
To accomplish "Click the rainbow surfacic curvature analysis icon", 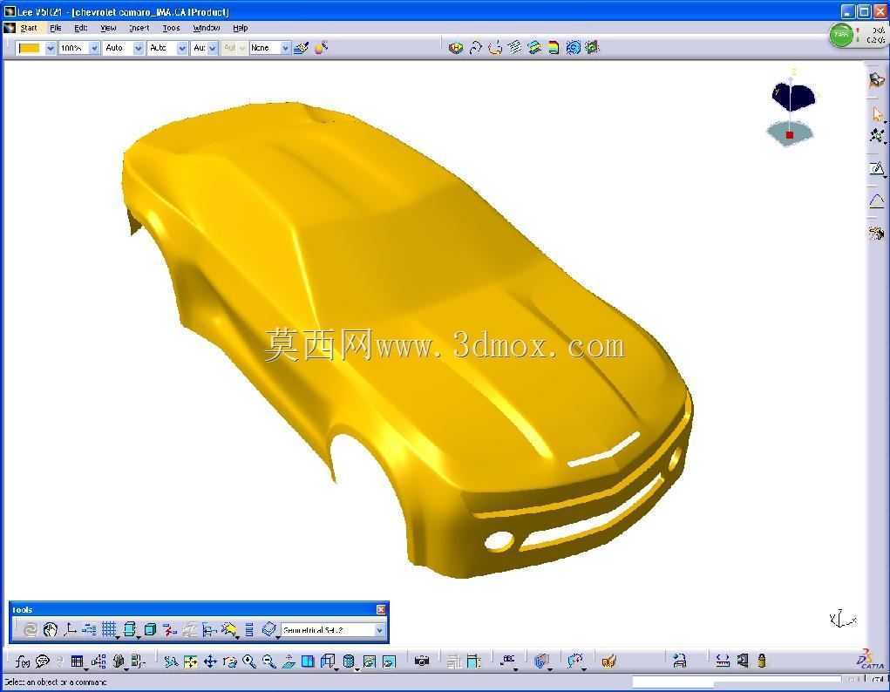I will (554, 48).
